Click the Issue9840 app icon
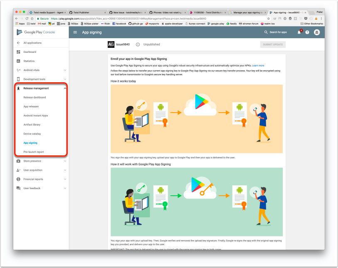Screen dimensions: 338x268 (x=111, y=44)
